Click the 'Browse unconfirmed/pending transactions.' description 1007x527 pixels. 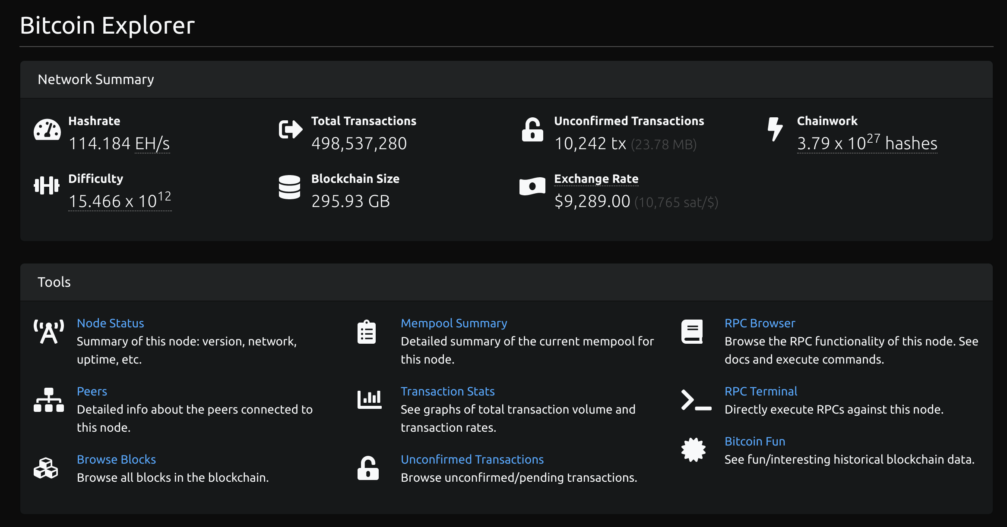click(x=519, y=477)
